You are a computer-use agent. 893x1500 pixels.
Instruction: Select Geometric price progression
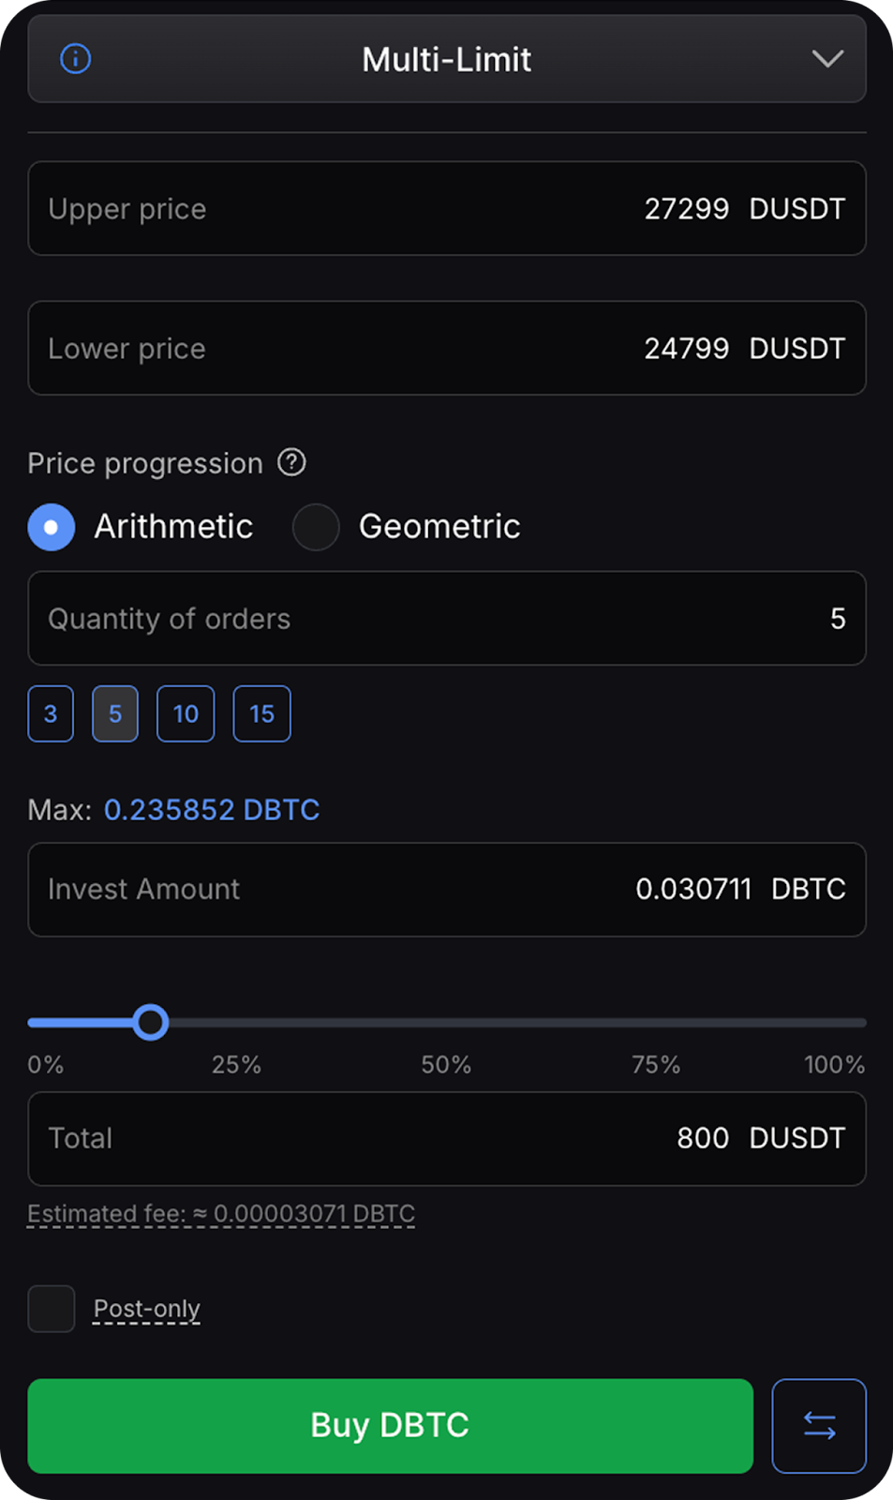click(316, 527)
